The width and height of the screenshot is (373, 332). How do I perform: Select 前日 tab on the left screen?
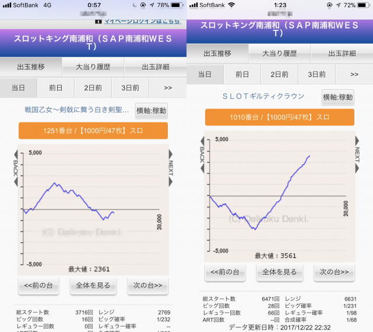[x=56, y=88]
